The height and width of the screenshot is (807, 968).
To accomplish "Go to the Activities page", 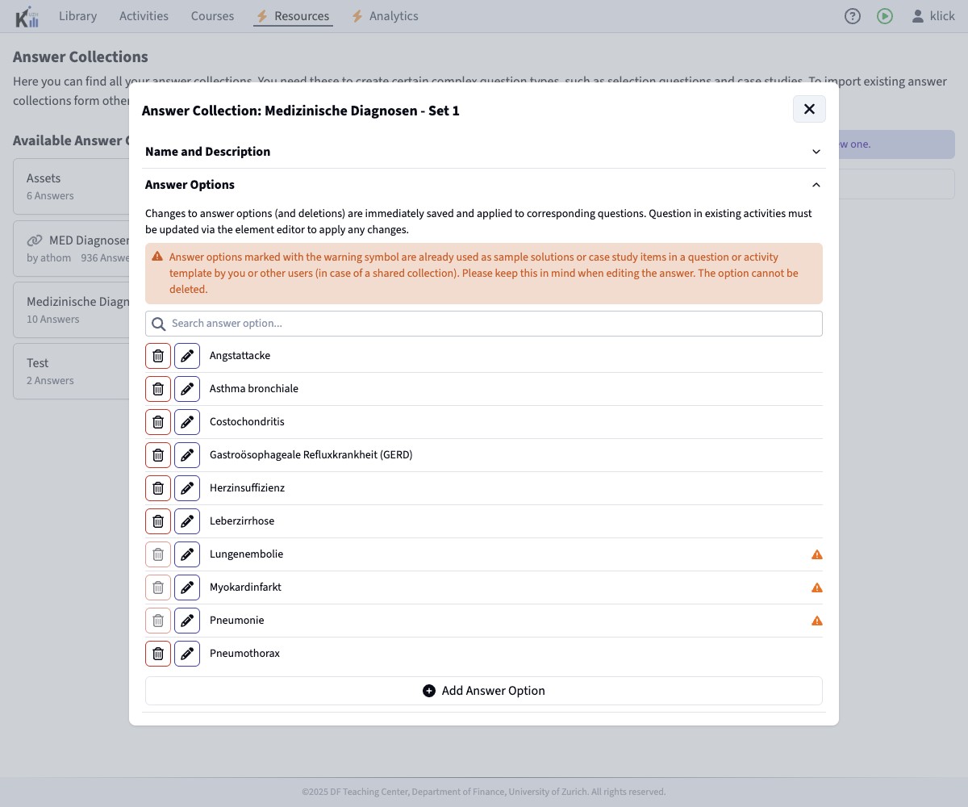I will click(144, 16).
